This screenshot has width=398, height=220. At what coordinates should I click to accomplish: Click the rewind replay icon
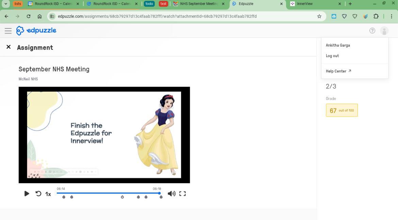(x=38, y=193)
